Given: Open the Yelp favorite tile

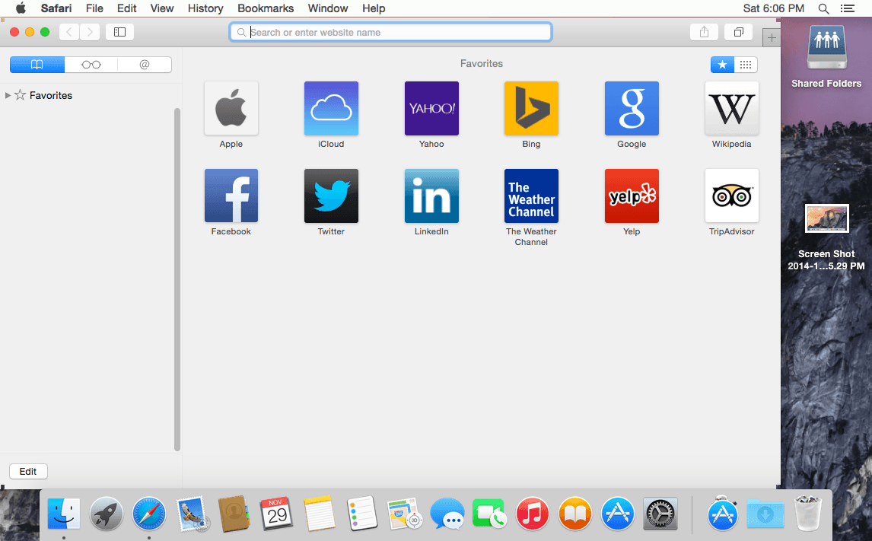Looking at the screenshot, I should coord(632,196).
